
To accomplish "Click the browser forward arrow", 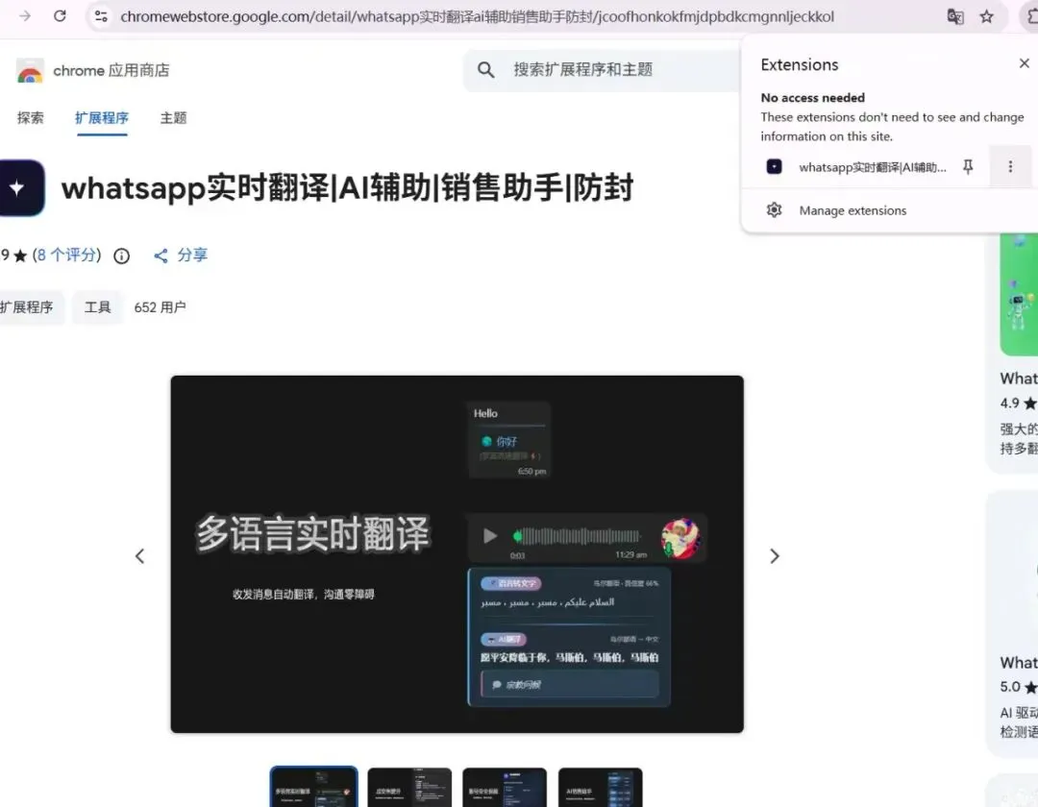I will [24, 16].
